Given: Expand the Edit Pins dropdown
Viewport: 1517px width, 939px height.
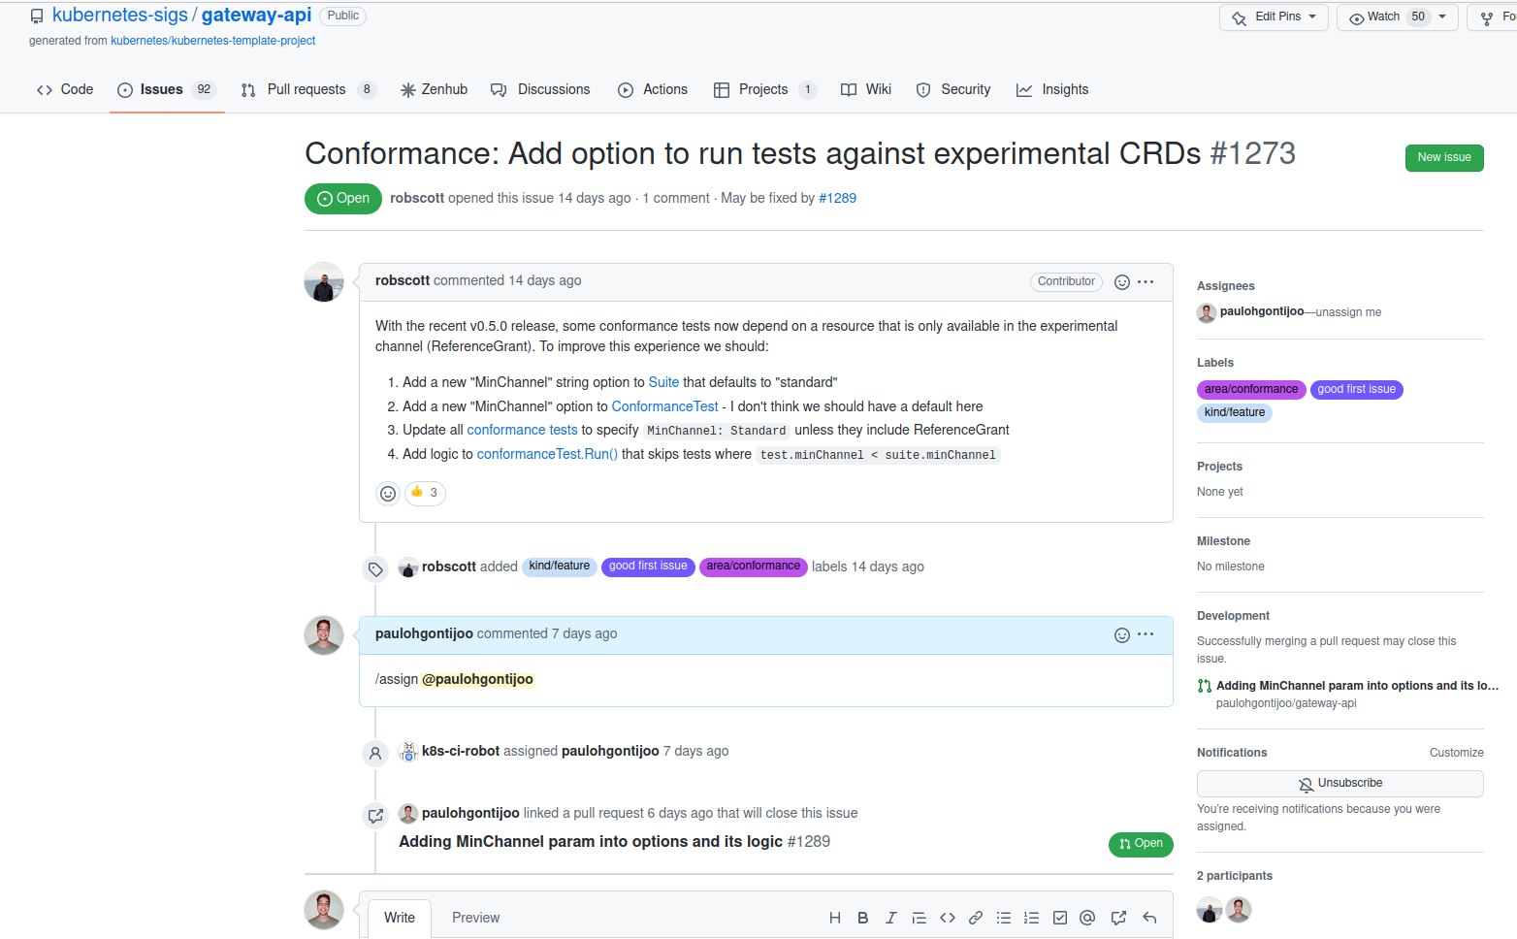Looking at the screenshot, I should (x=1274, y=17).
